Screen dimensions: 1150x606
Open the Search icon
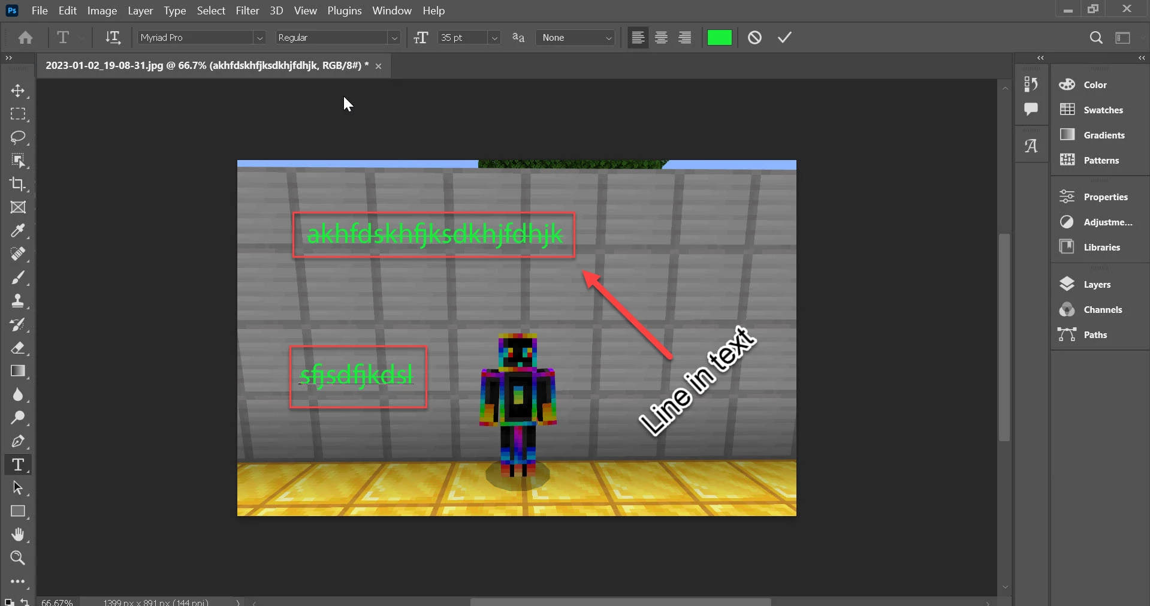pos(1096,38)
